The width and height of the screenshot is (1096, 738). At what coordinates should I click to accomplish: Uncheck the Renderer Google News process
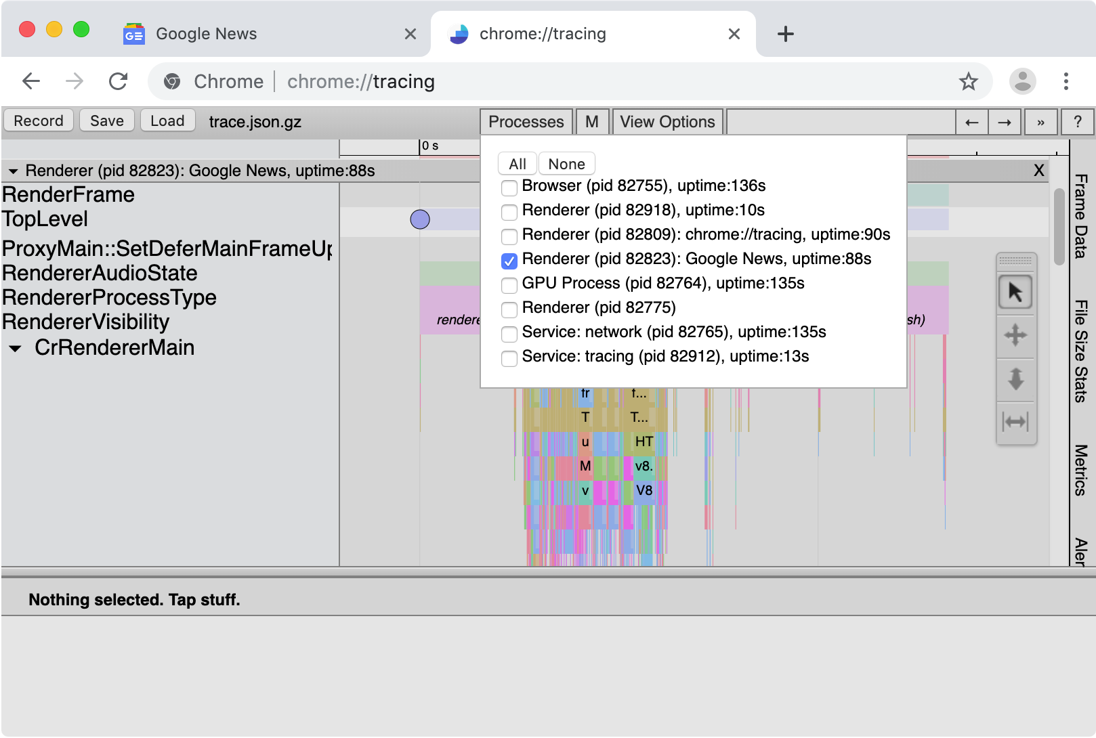pos(509,261)
